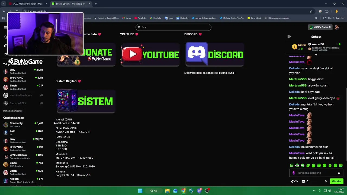Expand the hidden bookmarks chevron
This screenshot has width=347, height=195.
click(316, 18)
